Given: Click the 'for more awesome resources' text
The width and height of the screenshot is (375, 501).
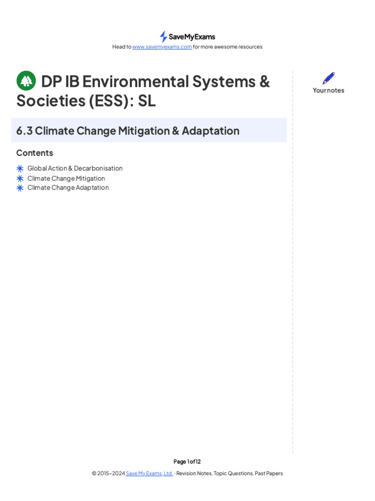Looking at the screenshot, I should click(x=228, y=46).
